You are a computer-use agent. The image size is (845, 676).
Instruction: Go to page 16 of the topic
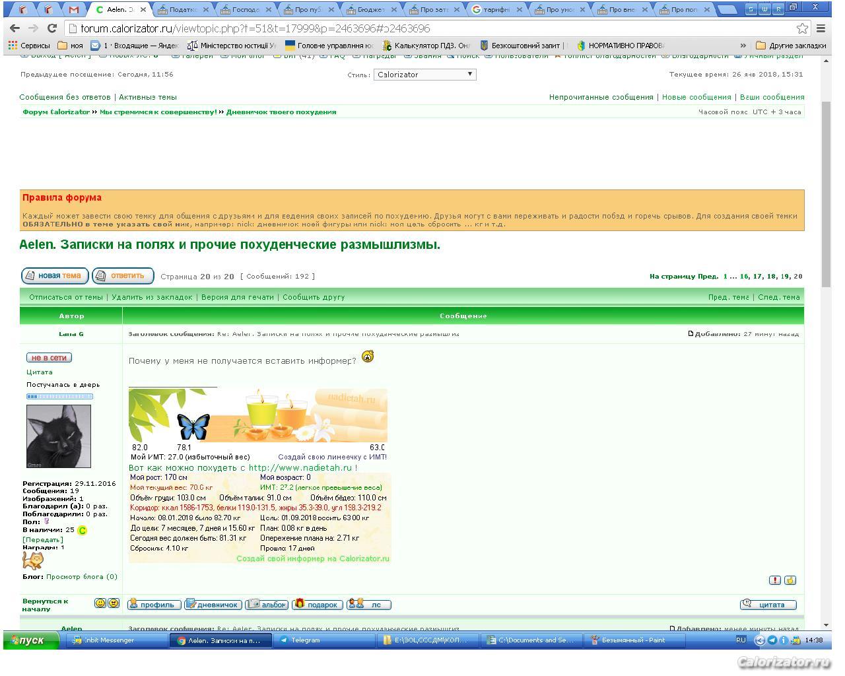[x=744, y=277]
